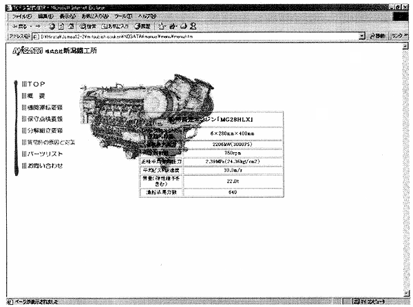Open the 機関運転要領 link

pos(42,107)
